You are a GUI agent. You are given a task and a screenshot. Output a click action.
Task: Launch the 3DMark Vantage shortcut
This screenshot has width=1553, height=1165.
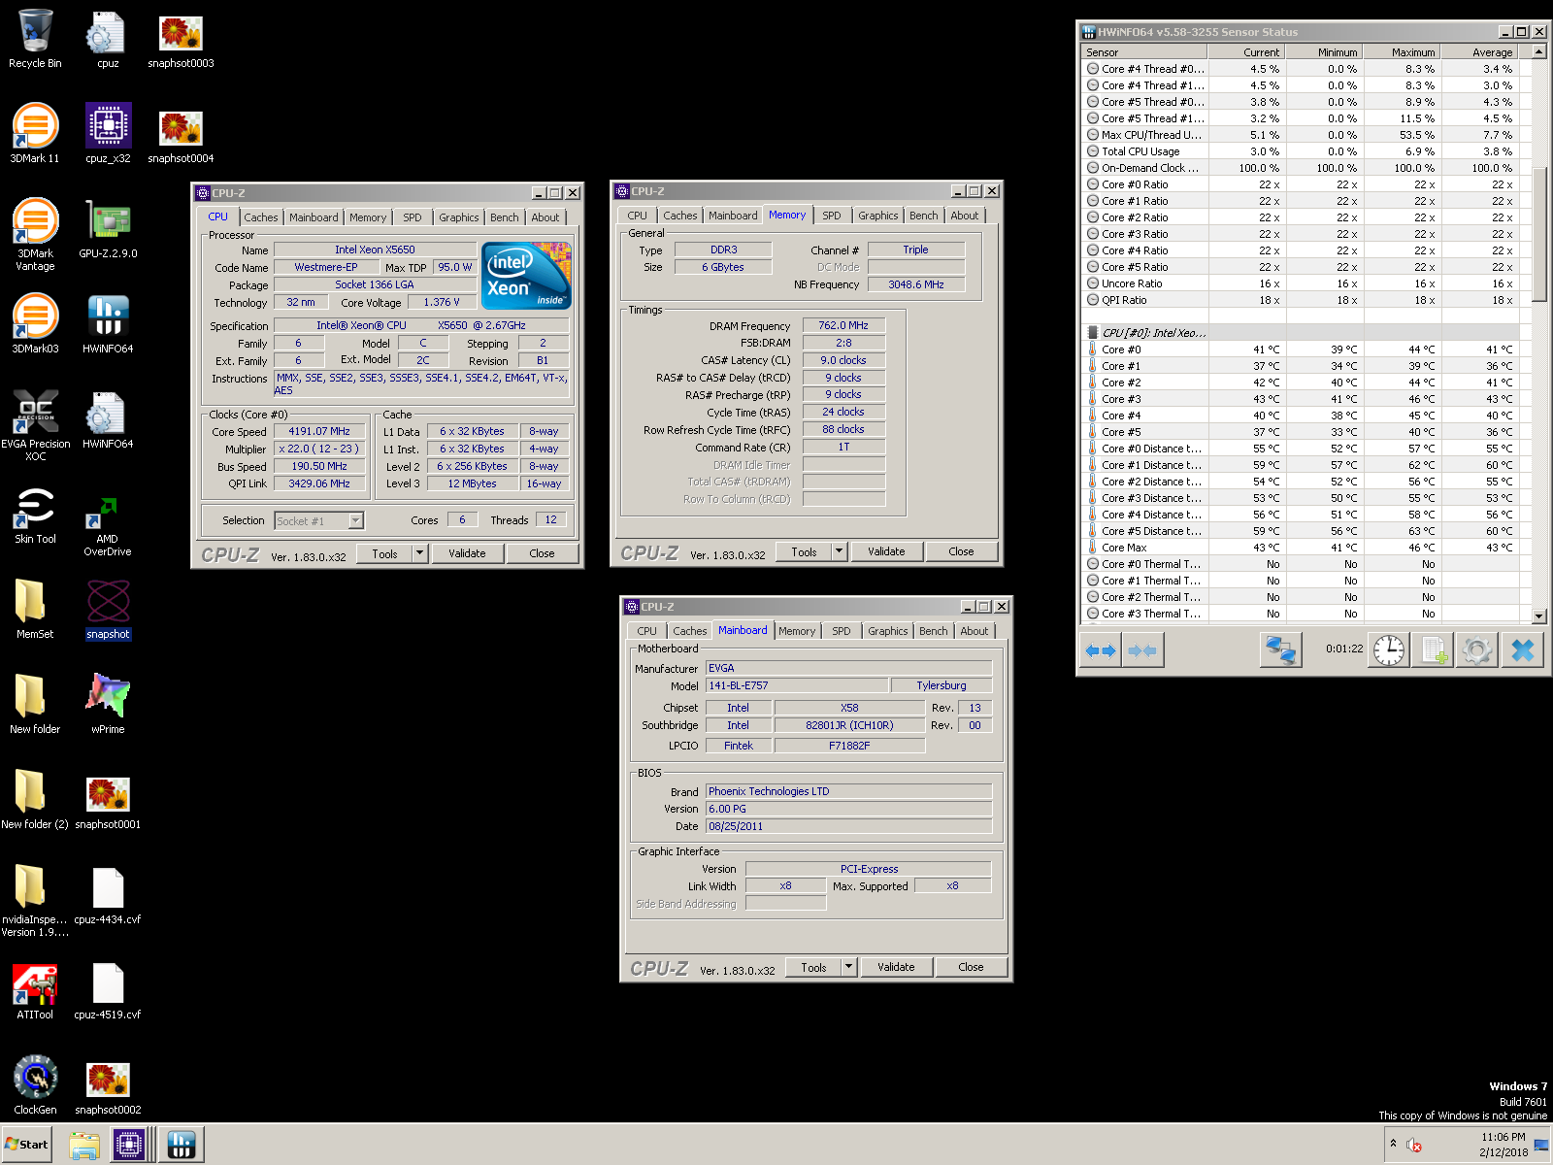point(35,234)
